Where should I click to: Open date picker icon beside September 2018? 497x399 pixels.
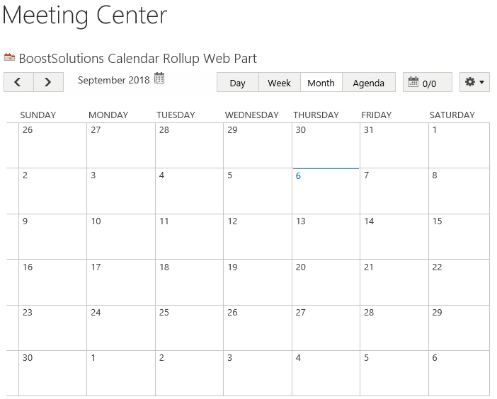click(x=159, y=78)
